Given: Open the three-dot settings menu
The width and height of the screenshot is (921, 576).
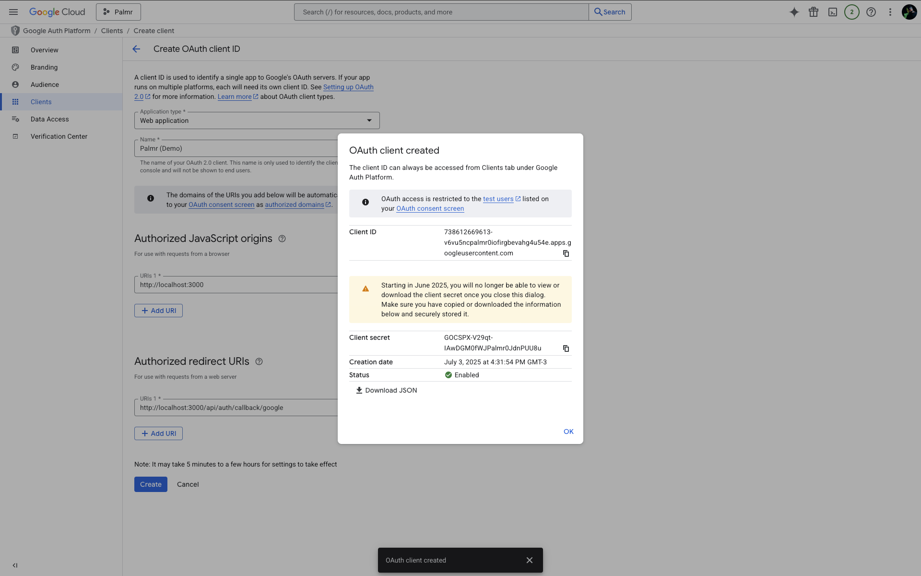Looking at the screenshot, I should 890,12.
